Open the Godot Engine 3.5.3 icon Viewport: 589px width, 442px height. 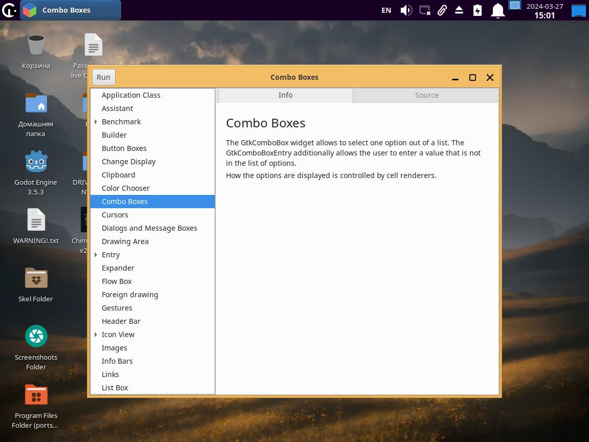(36, 162)
